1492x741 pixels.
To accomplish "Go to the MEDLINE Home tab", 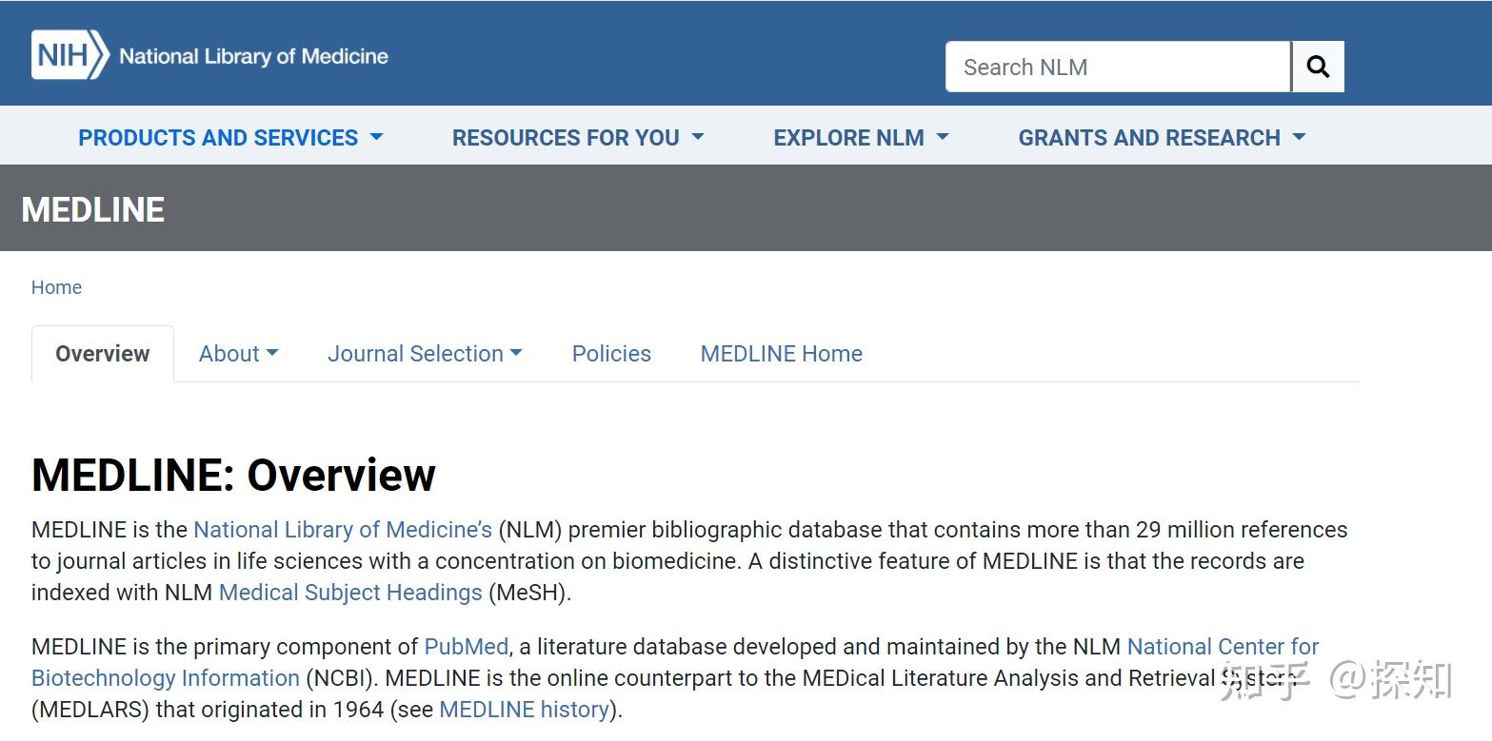I will pos(781,353).
